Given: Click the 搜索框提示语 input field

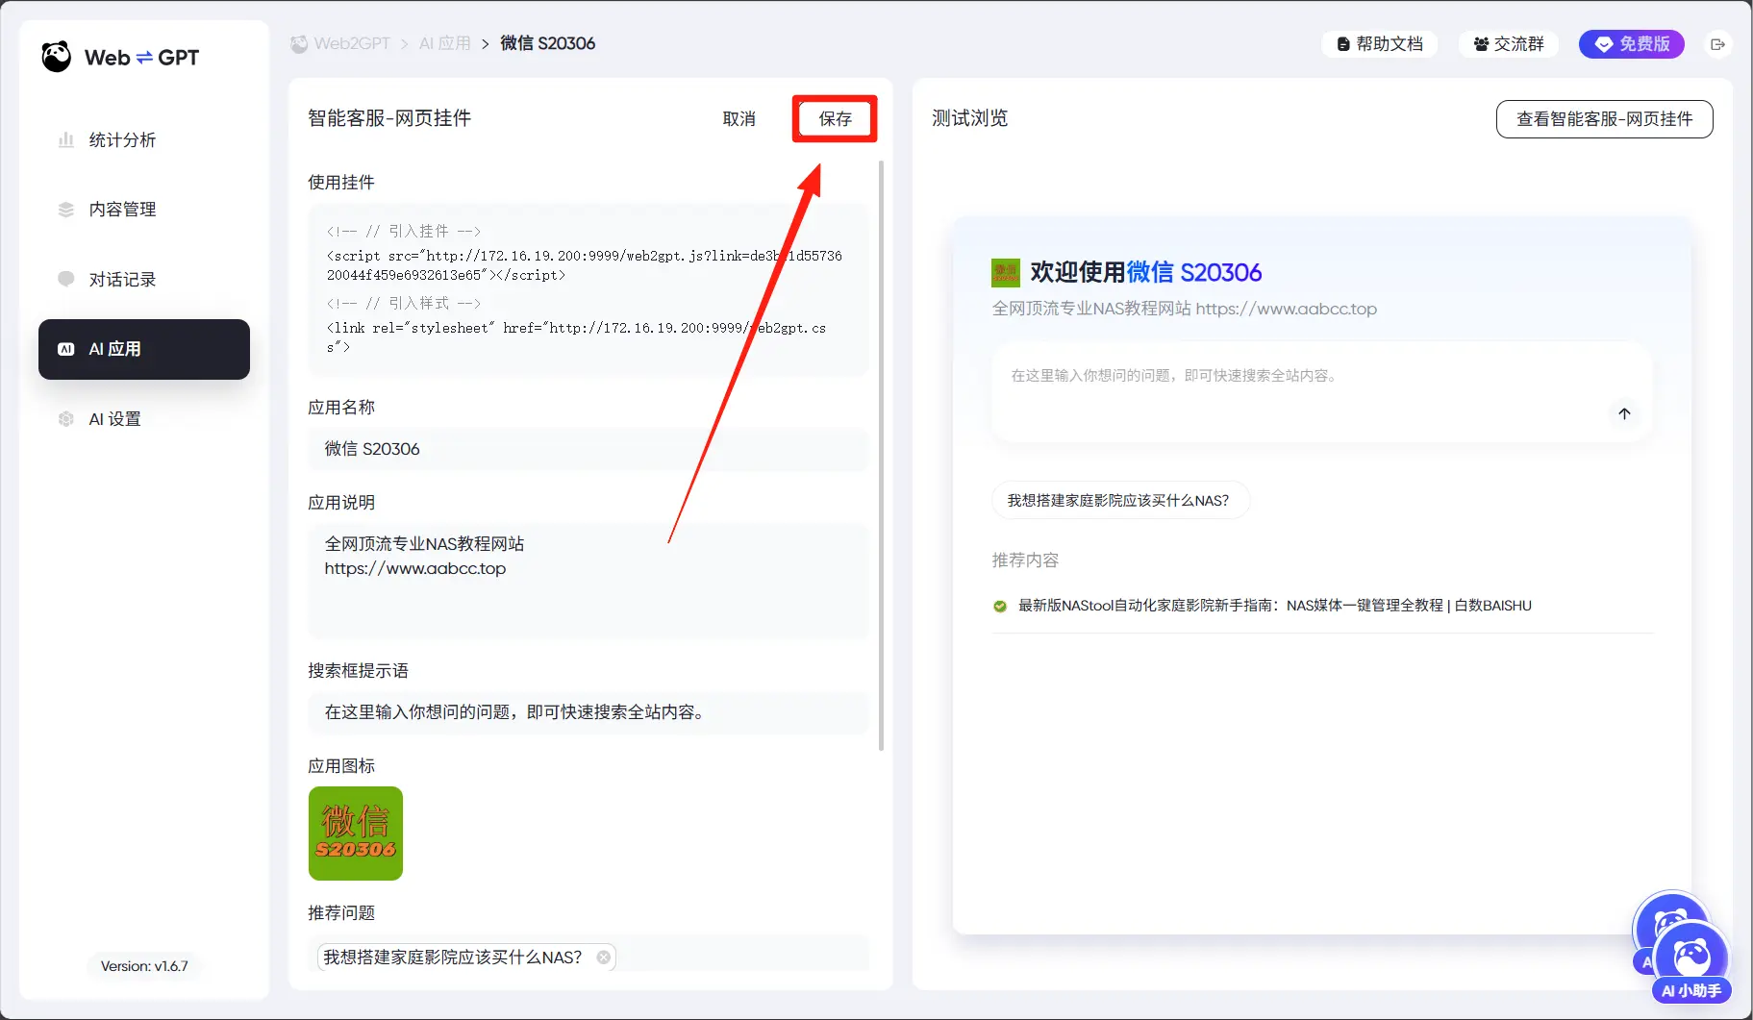Looking at the screenshot, I should (588, 712).
